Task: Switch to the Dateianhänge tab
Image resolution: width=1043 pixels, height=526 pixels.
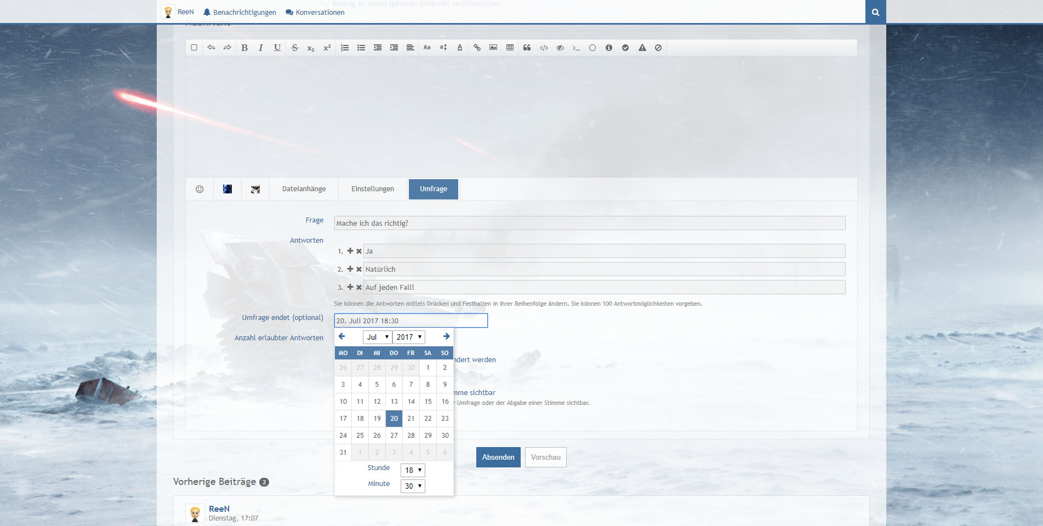Action: pos(304,189)
